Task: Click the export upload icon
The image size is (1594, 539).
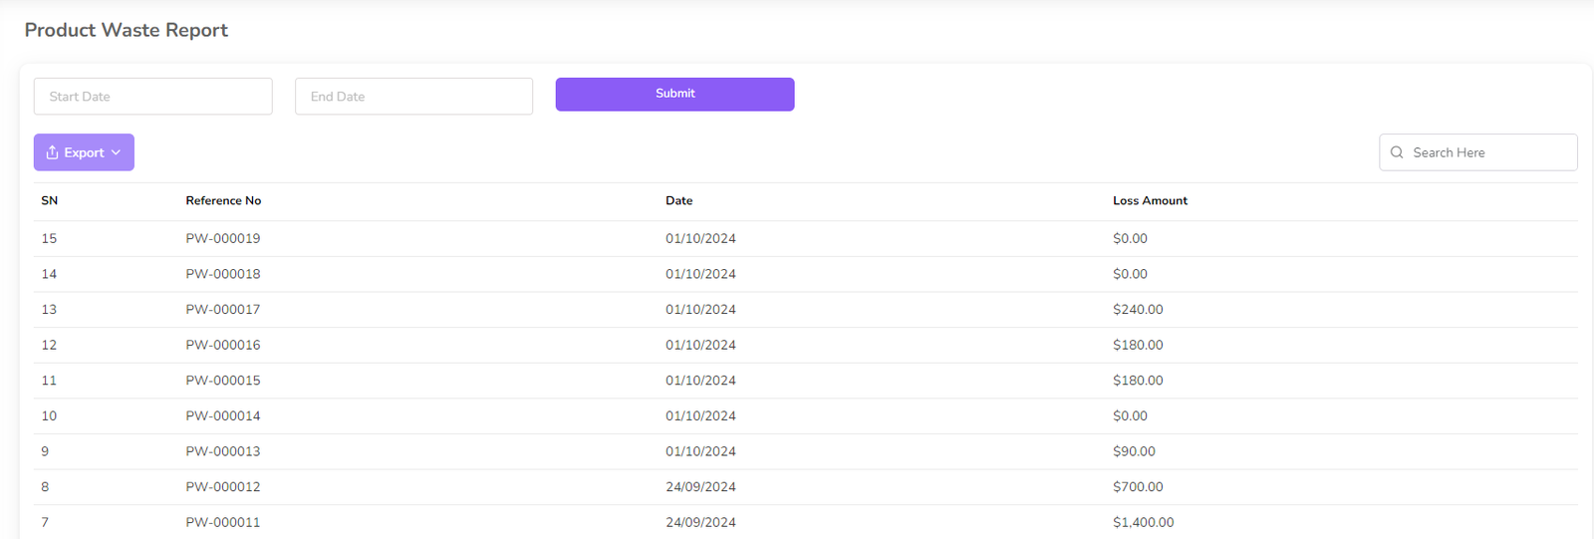Action: [x=52, y=152]
